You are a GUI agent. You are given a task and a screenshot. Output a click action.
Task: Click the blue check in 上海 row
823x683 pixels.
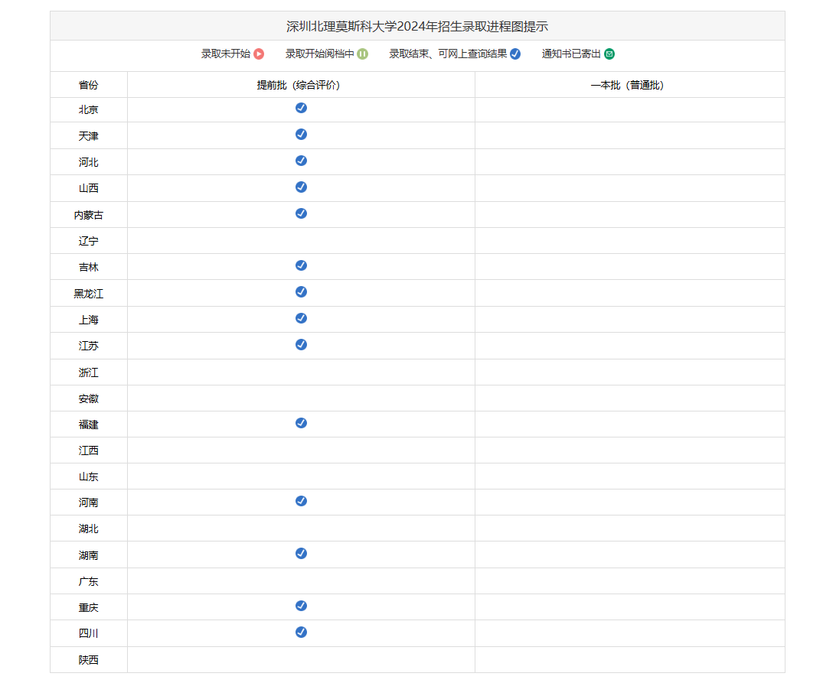[302, 318]
